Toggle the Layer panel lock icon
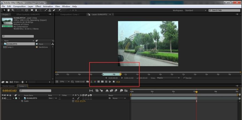Viewport: 242px width, 120px height. 89,14
